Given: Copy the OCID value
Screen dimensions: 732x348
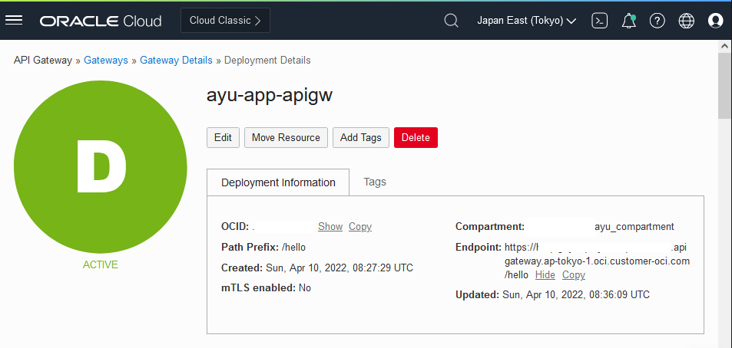Looking at the screenshot, I should (x=360, y=226).
